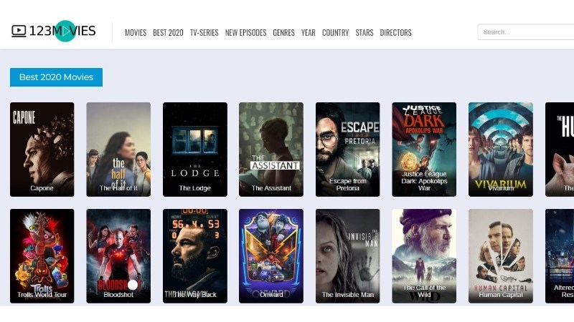
Task: Open The Call of the Wild poster
Action: pos(424,256)
